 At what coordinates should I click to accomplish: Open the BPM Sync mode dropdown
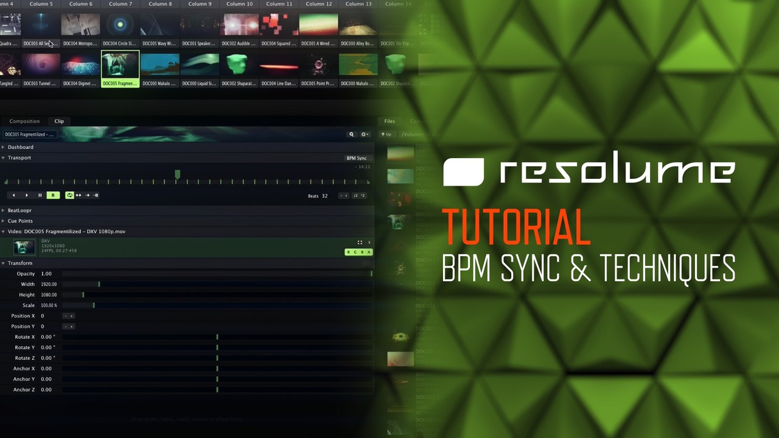pos(358,158)
